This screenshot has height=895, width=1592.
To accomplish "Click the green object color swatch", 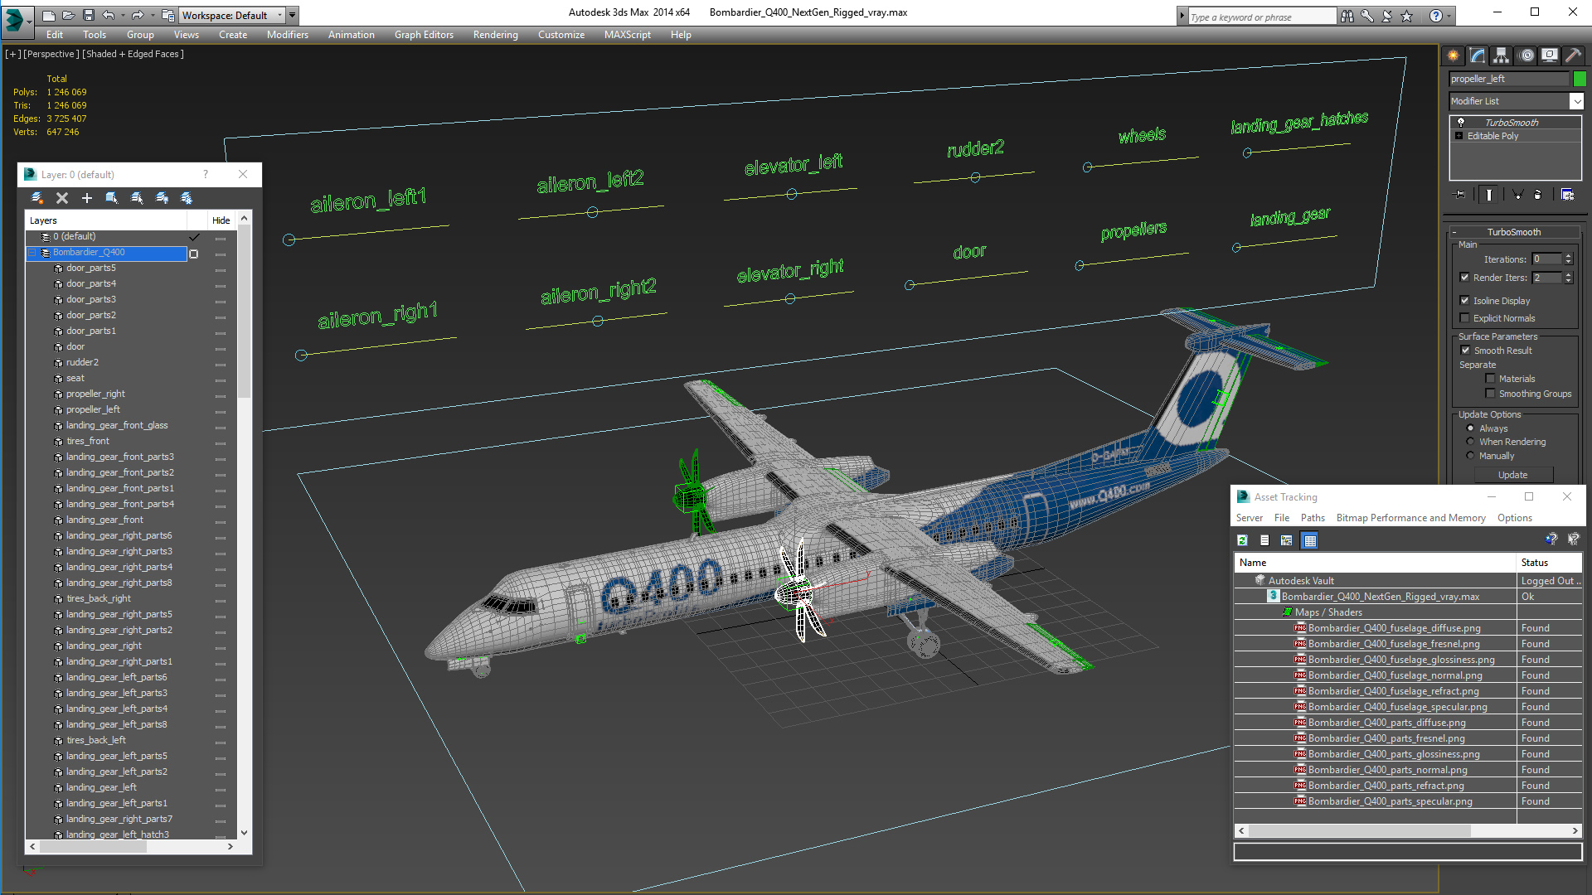I will click(x=1580, y=79).
